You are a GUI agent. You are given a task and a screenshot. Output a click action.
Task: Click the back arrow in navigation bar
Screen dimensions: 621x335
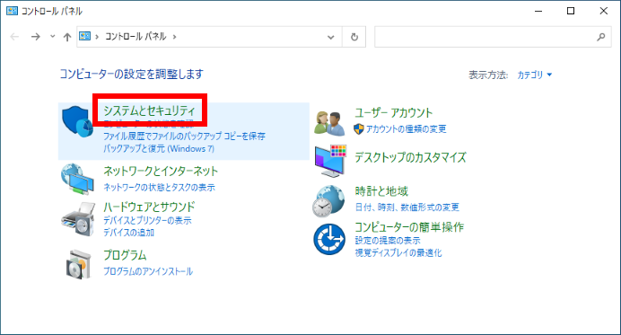[14, 37]
